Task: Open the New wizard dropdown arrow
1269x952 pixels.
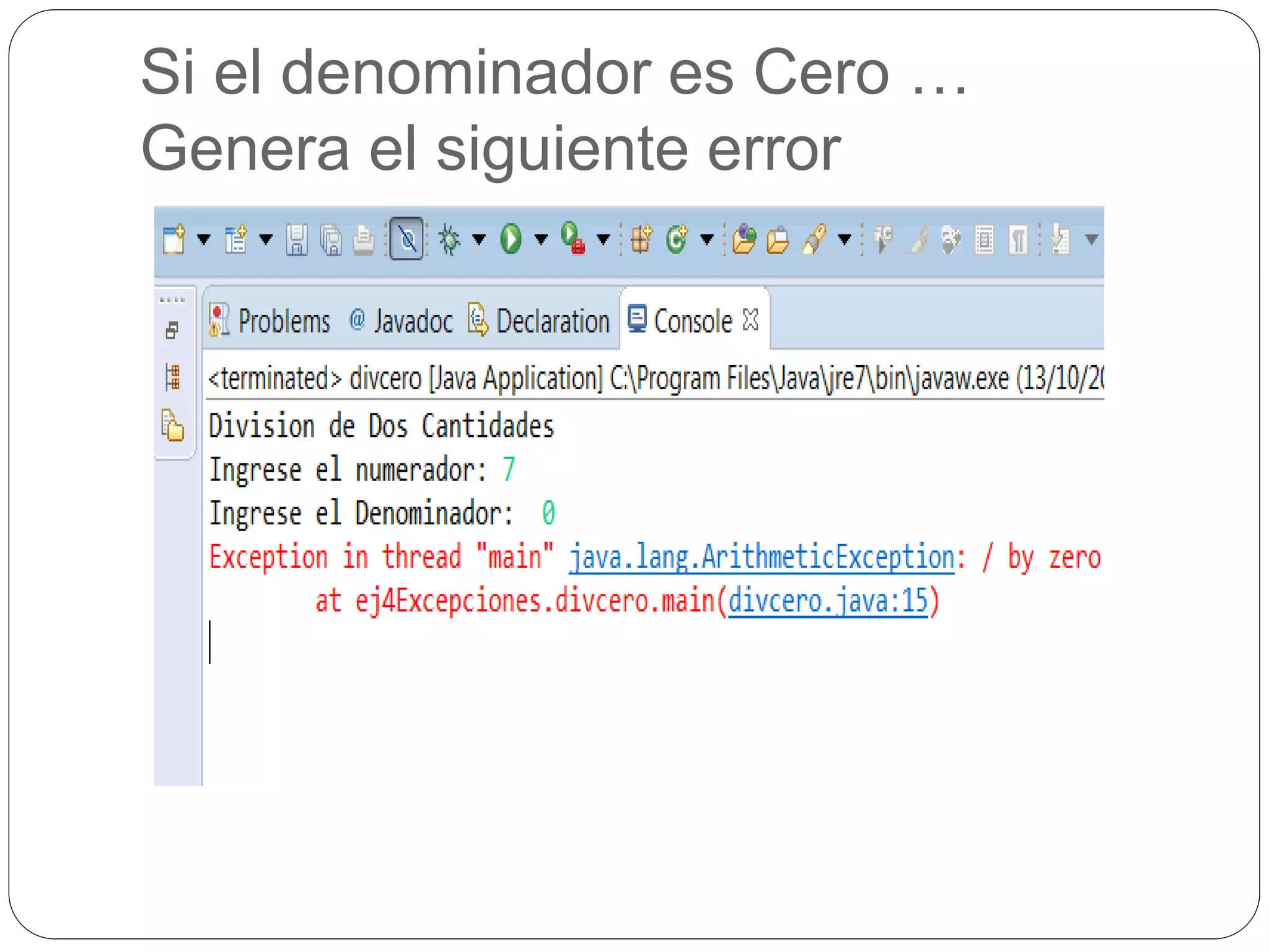Action: point(203,239)
